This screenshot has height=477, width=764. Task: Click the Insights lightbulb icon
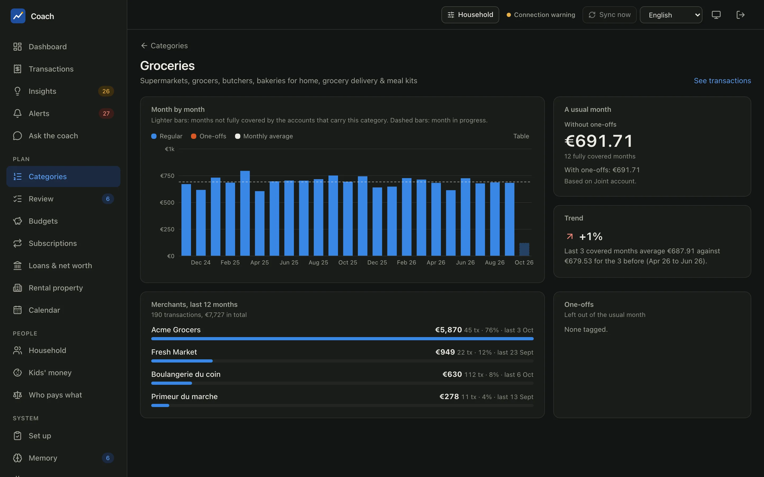(17, 91)
